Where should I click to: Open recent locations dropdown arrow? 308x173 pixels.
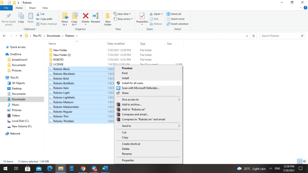tap(16, 36)
